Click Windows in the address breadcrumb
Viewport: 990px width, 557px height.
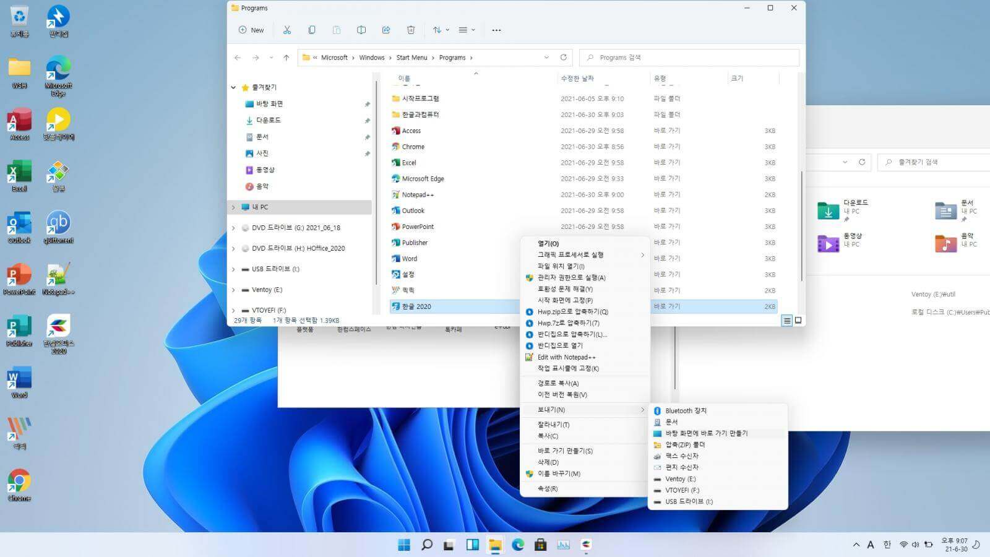click(x=372, y=58)
